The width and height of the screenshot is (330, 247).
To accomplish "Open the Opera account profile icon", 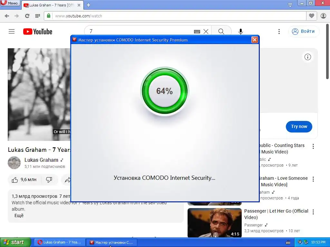I will point(323,16).
